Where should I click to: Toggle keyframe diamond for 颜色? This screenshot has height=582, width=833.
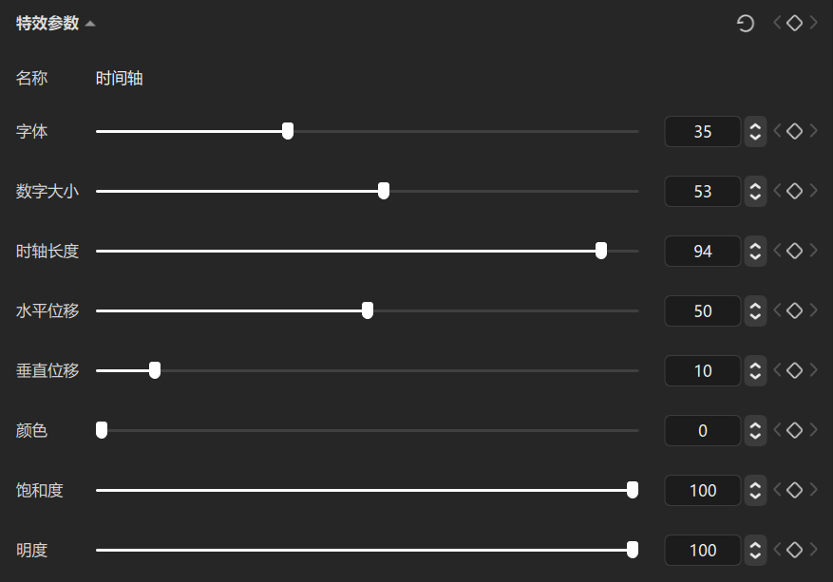coord(794,430)
